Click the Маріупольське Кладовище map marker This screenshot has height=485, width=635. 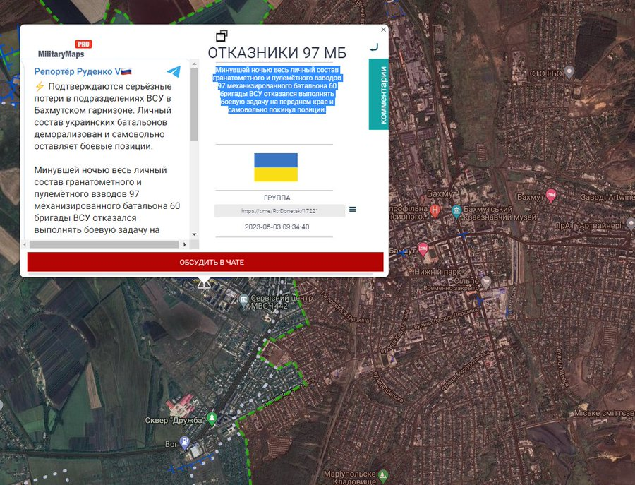pos(383,475)
